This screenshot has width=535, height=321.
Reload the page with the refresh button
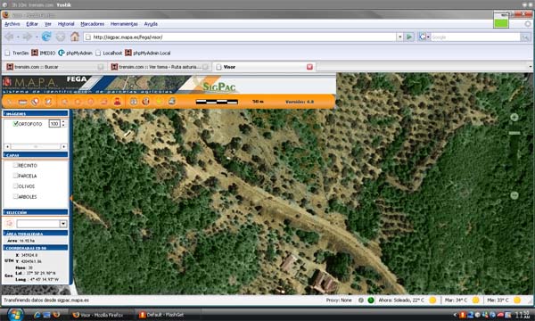46,37
